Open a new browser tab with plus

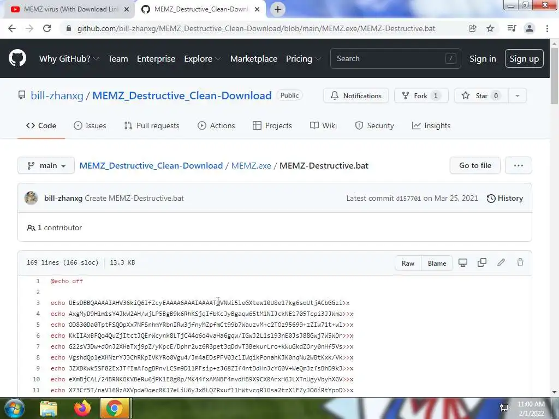pos(278,9)
